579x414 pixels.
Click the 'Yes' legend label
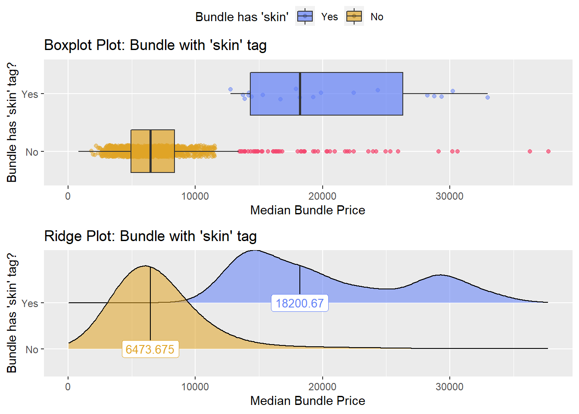point(330,17)
